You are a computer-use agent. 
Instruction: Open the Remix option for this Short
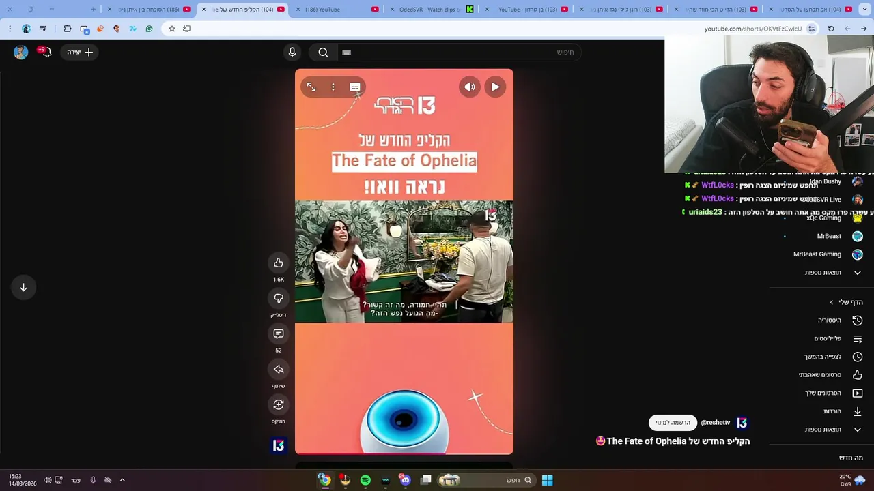coord(279,405)
